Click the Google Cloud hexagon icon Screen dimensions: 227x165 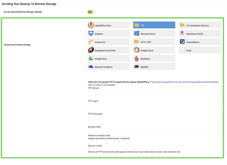[x=136, y=50]
